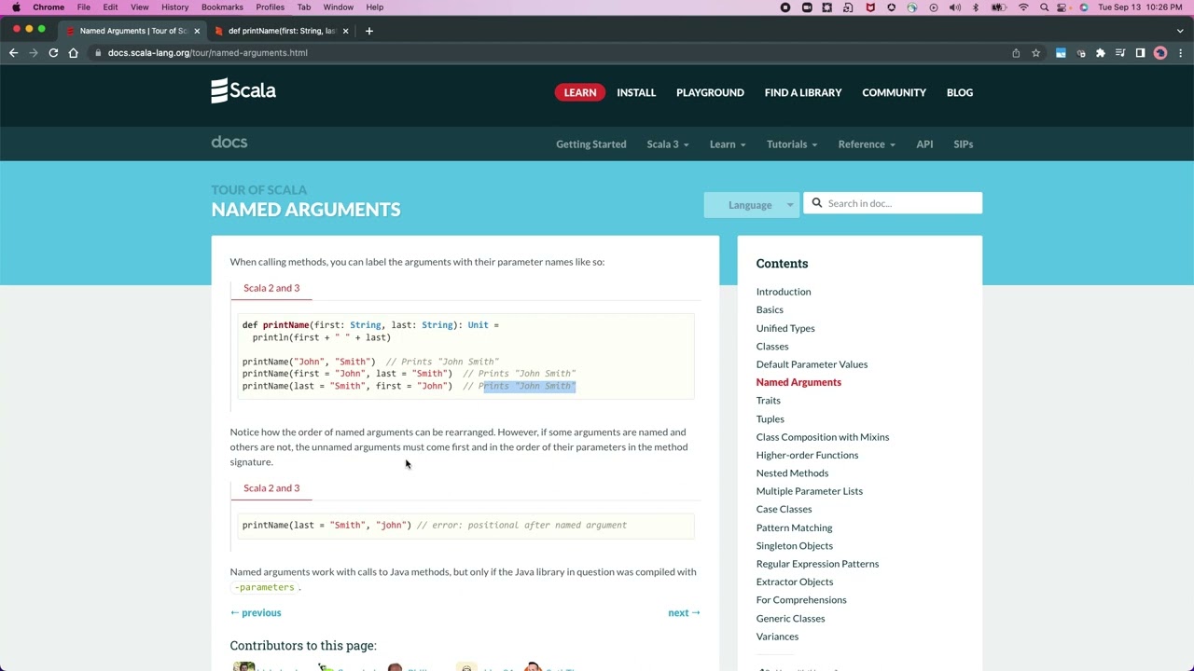This screenshot has width=1194, height=671.
Task: Click the Scala logo
Action: pyautogui.click(x=243, y=90)
